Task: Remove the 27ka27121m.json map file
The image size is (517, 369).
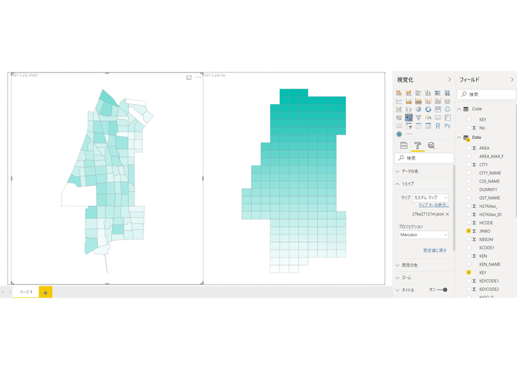Action: [x=448, y=214]
